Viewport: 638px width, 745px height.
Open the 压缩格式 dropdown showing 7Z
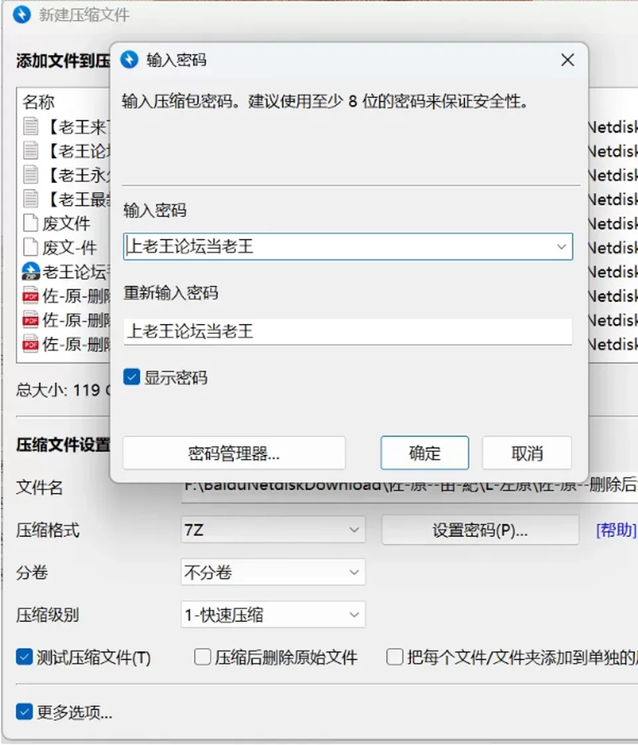point(273,529)
